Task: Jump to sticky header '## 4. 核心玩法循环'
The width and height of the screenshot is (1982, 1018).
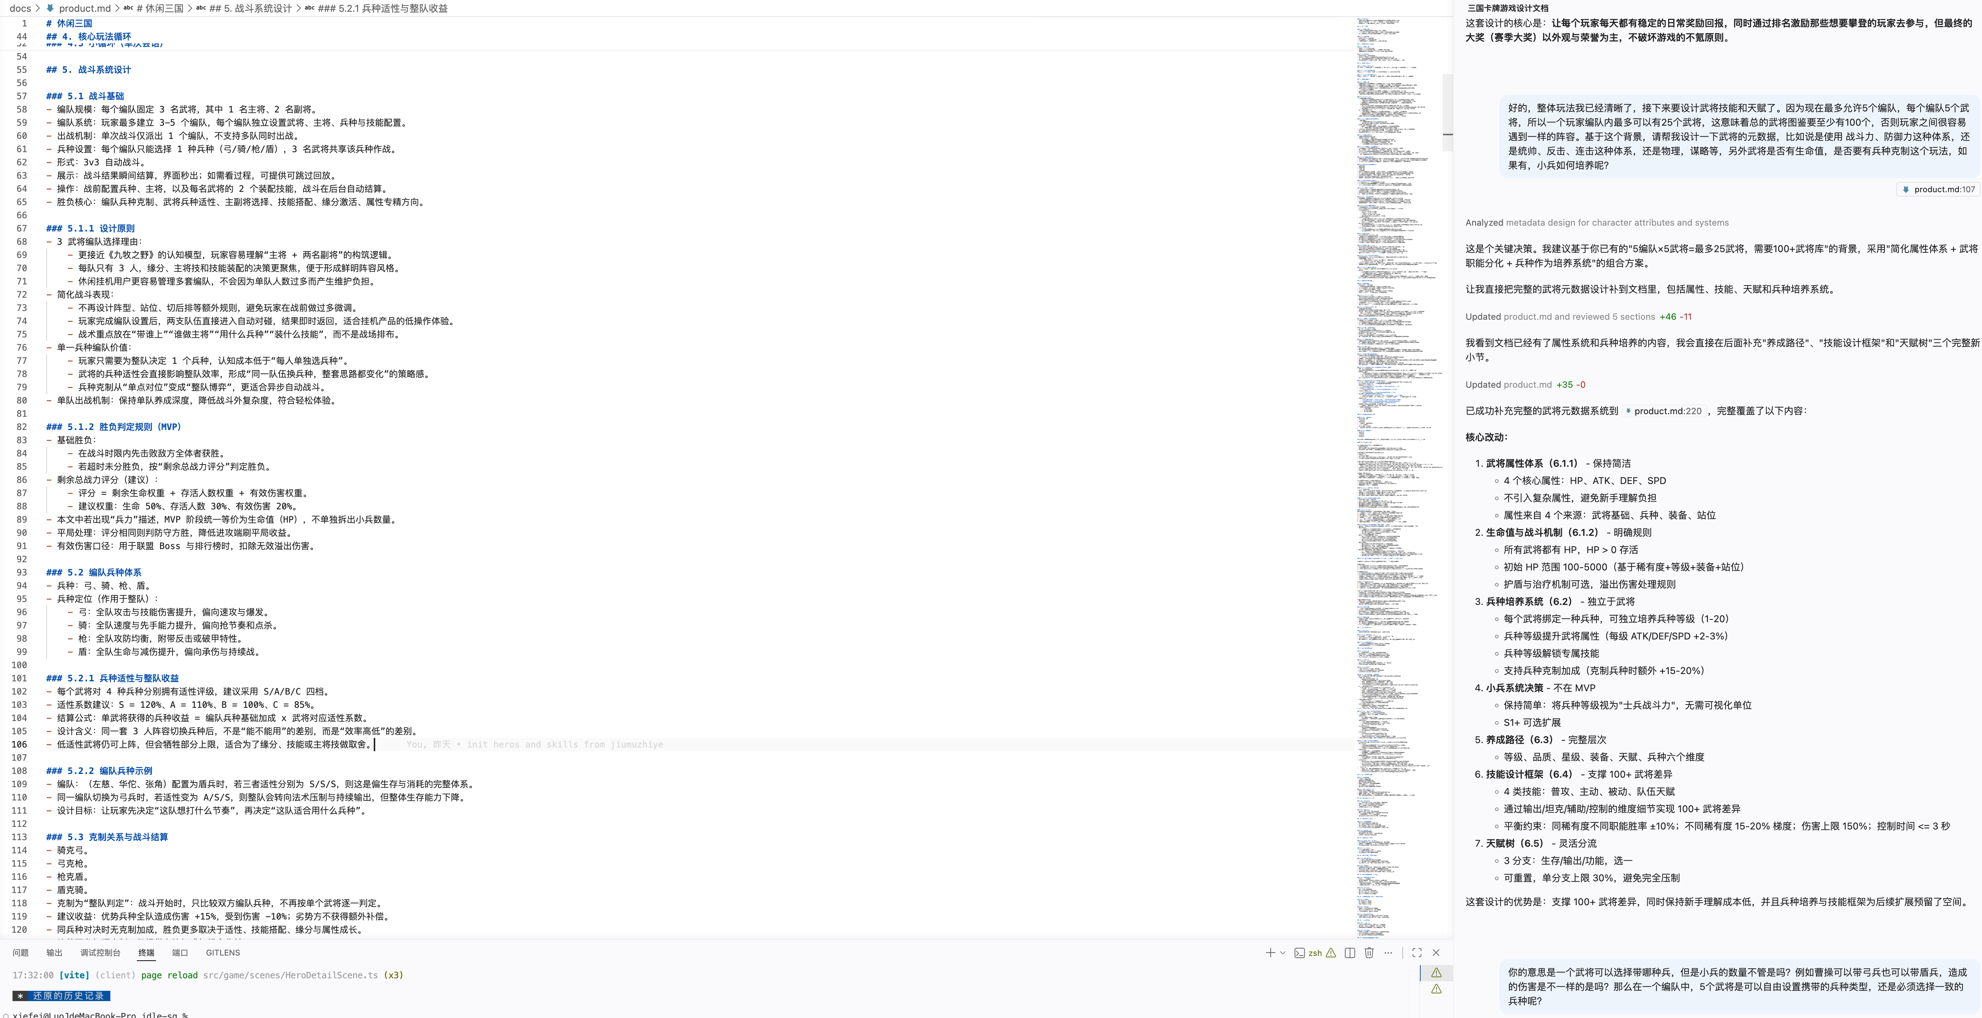Action: pos(89,37)
